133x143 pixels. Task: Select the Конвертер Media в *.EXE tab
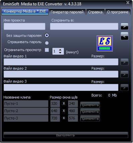pyautogui.click(x=25, y=12)
